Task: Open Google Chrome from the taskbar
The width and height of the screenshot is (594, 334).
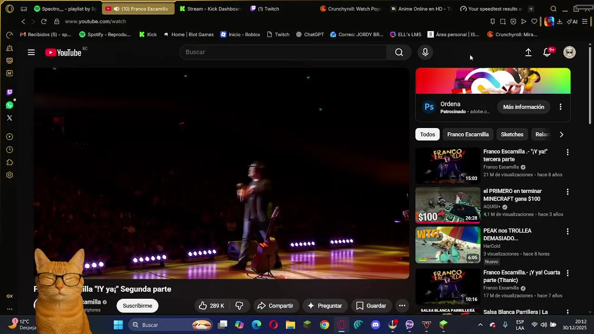Action: pos(324,325)
